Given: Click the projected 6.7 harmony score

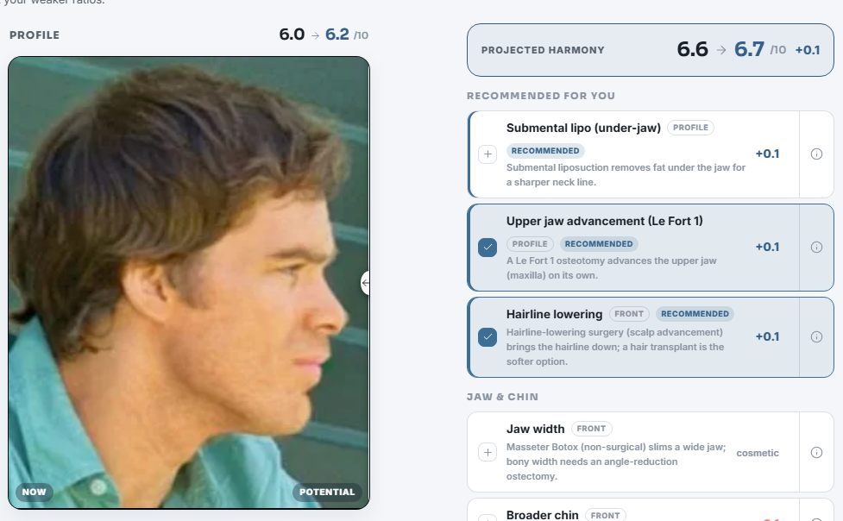Looking at the screenshot, I should point(749,49).
